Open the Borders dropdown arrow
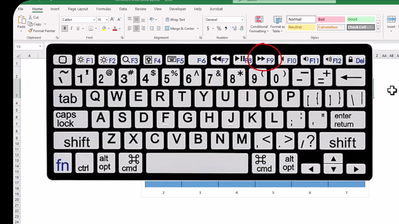 [95, 28]
